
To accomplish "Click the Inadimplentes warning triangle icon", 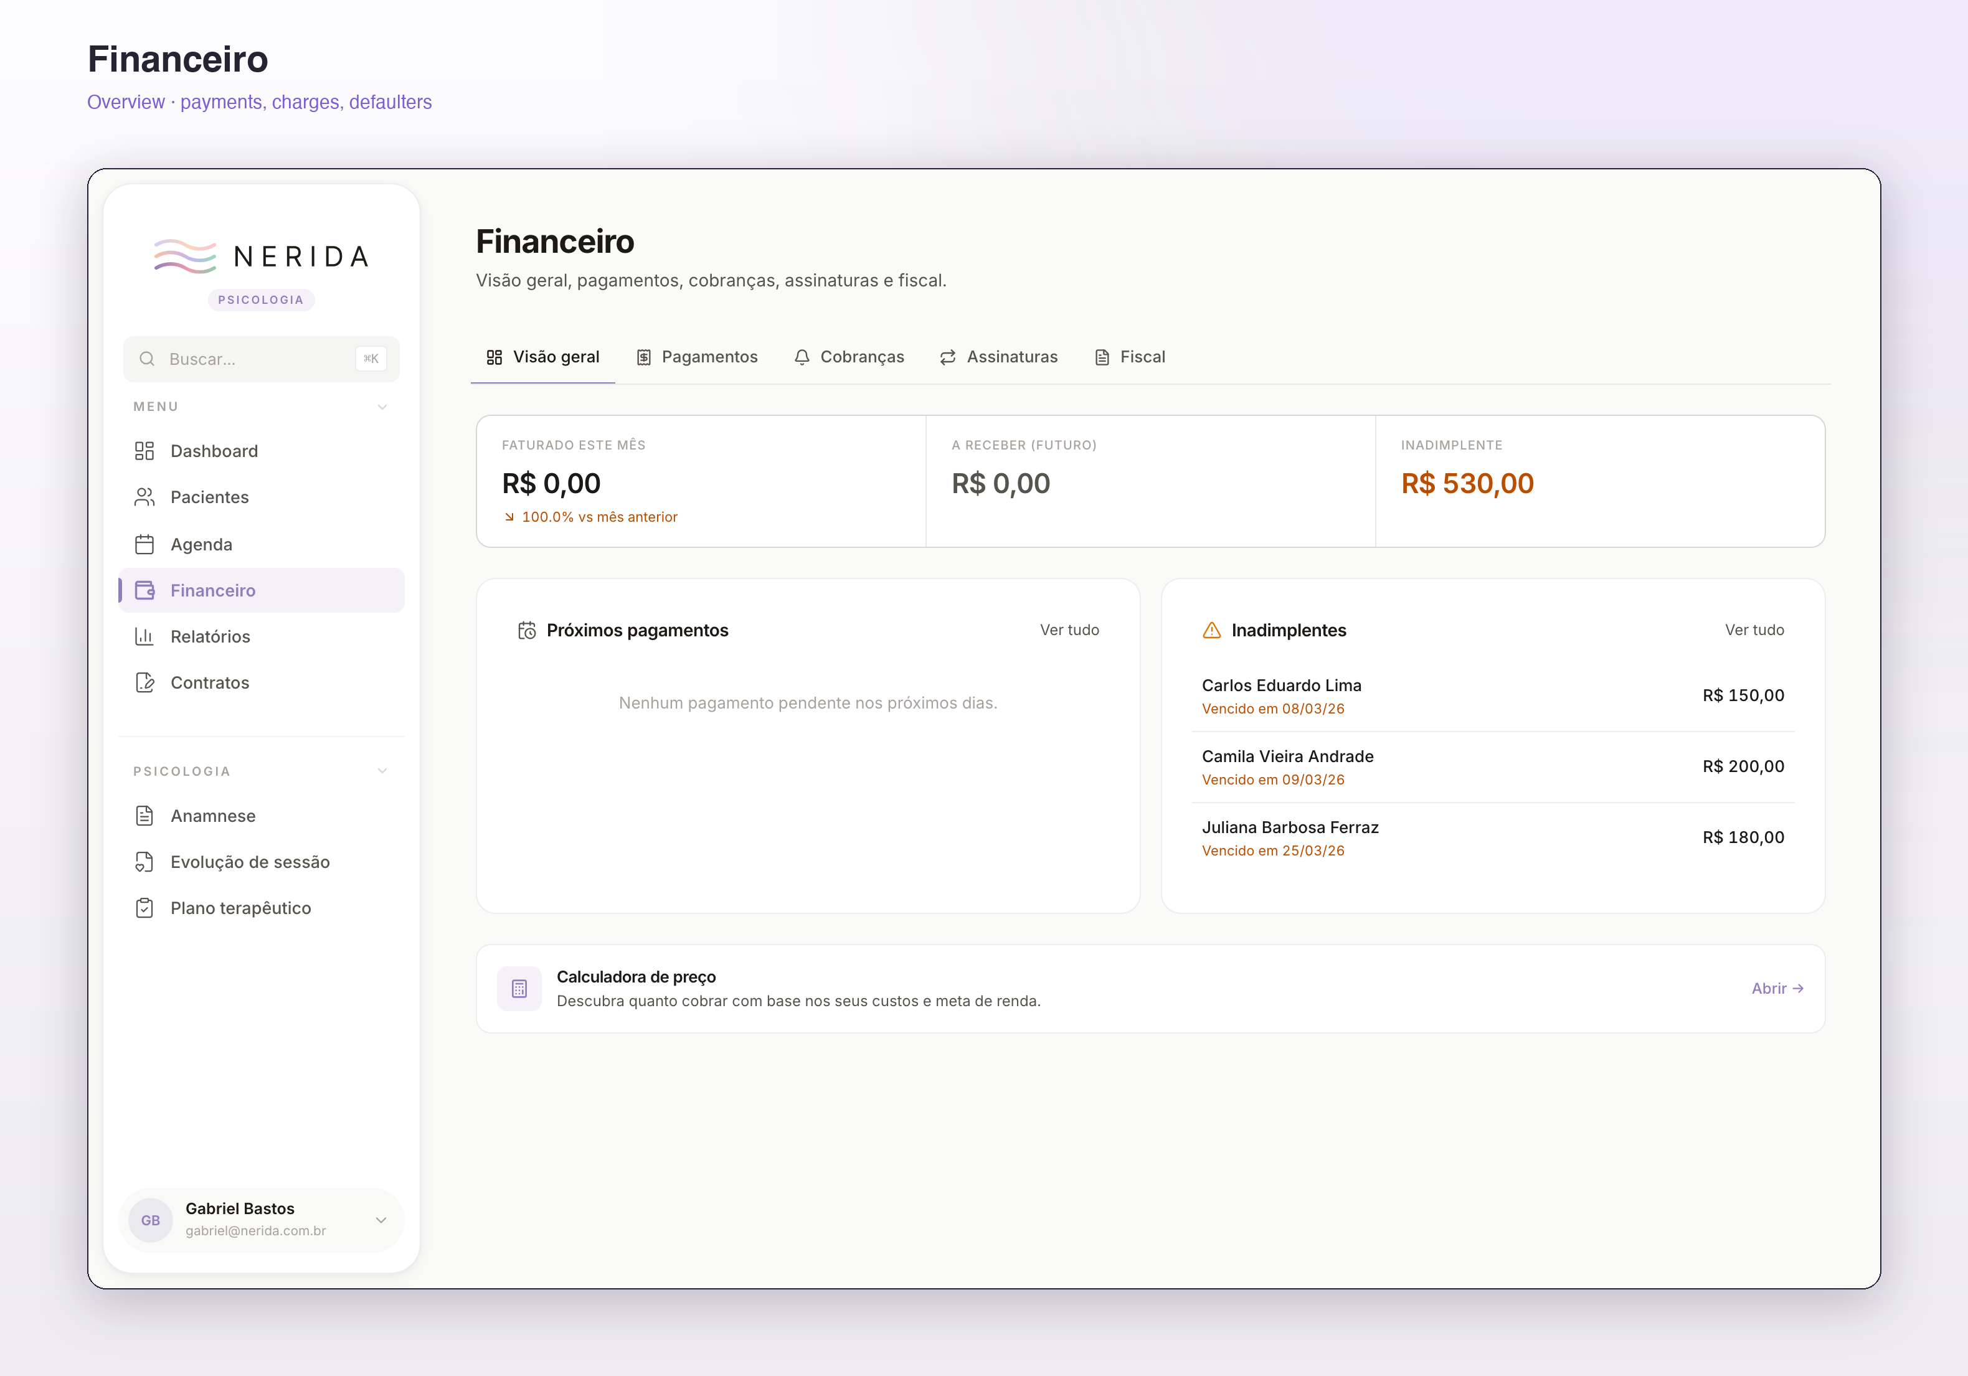I will pyautogui.click(x=1212, y=631).
